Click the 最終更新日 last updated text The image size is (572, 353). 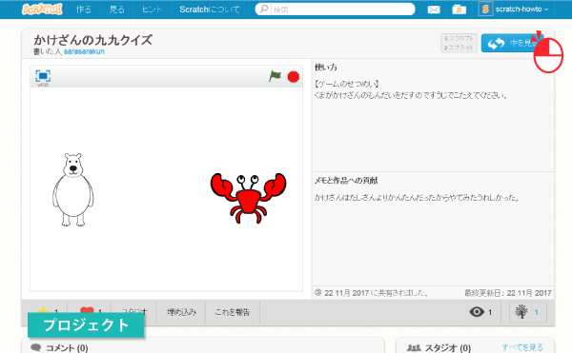507,293
